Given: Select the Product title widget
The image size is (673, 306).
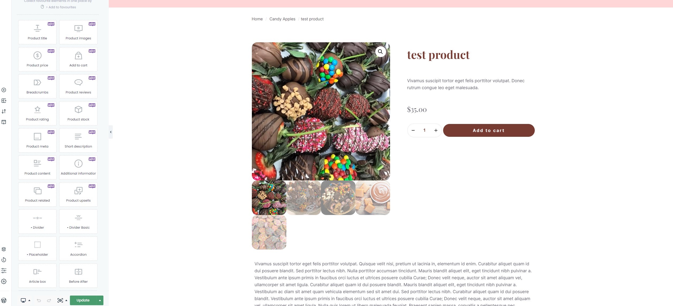Looking at the screenshot, I should [x=37, y=32].
